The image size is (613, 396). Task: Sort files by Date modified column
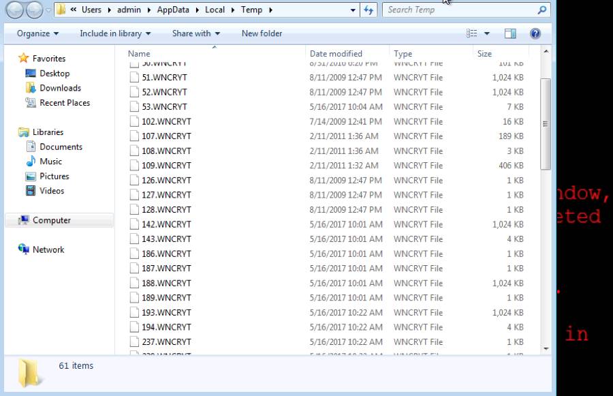(x=336, y=54)
